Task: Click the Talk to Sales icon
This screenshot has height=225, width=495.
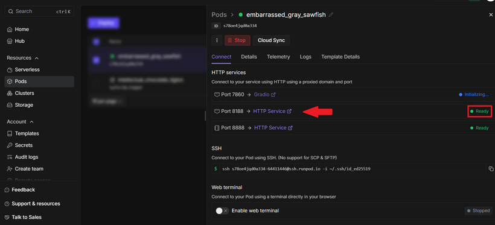Action: click(x=7, y=217)
